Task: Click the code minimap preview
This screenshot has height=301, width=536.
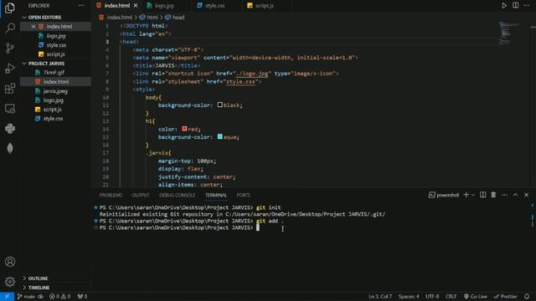Action: (508, 33)
